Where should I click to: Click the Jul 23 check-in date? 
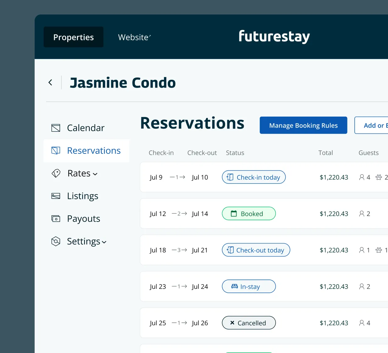coord(158,286)
